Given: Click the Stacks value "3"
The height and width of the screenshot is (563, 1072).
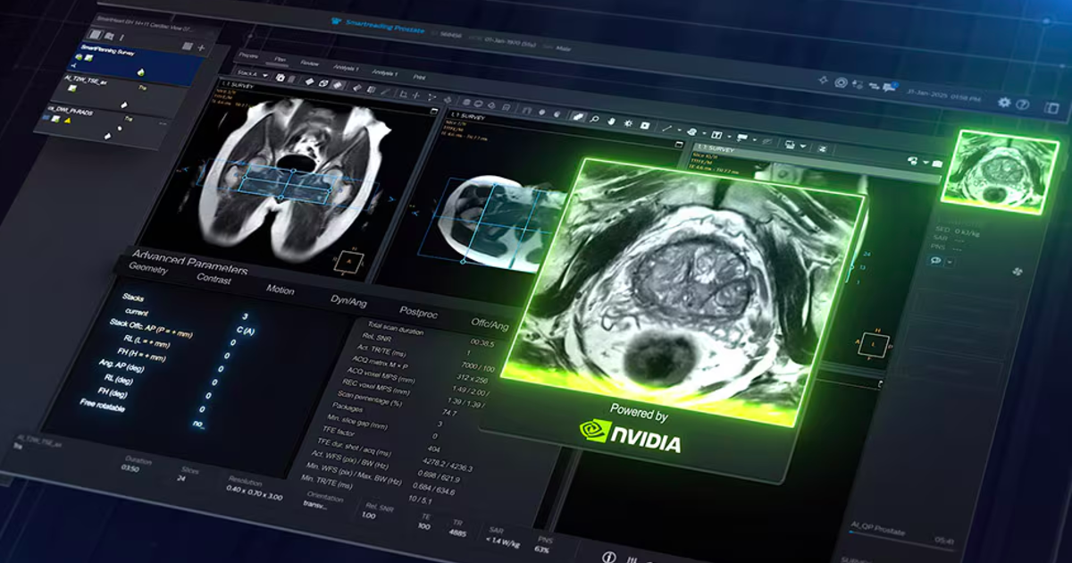Looking at the screenshot, I should [245, 316].
